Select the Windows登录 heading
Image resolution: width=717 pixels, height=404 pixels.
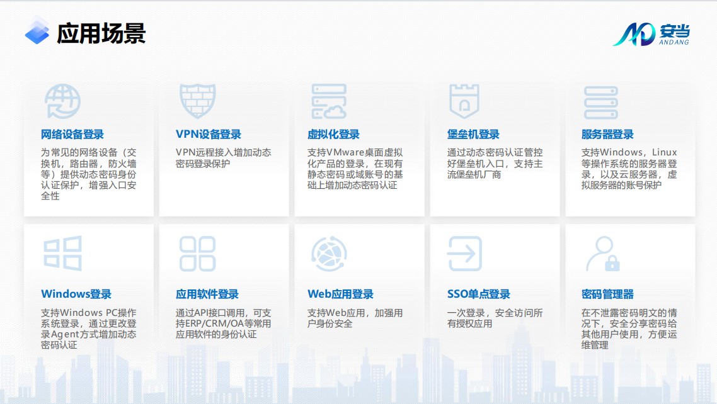coord(76,294)
